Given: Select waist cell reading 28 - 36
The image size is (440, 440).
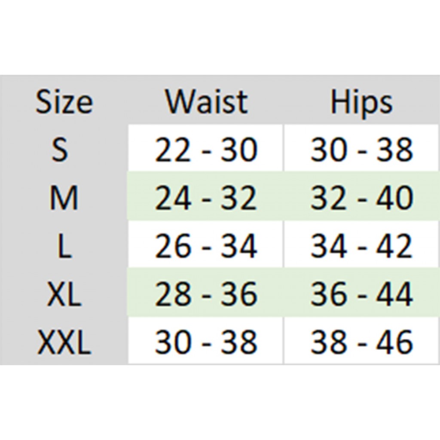Looking at the screenshot, I should tap(206, 294).
